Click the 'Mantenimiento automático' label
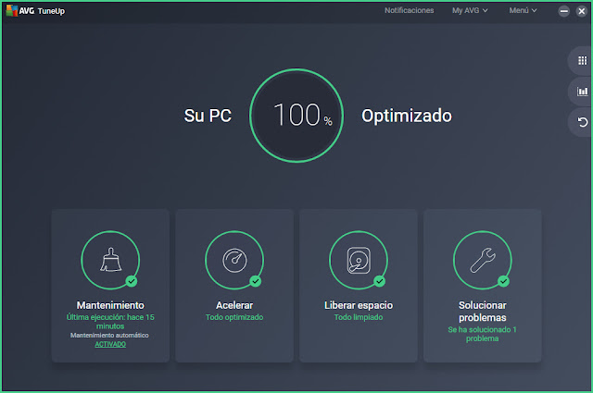This screenshot has width=593, height=393. point(109,336)
